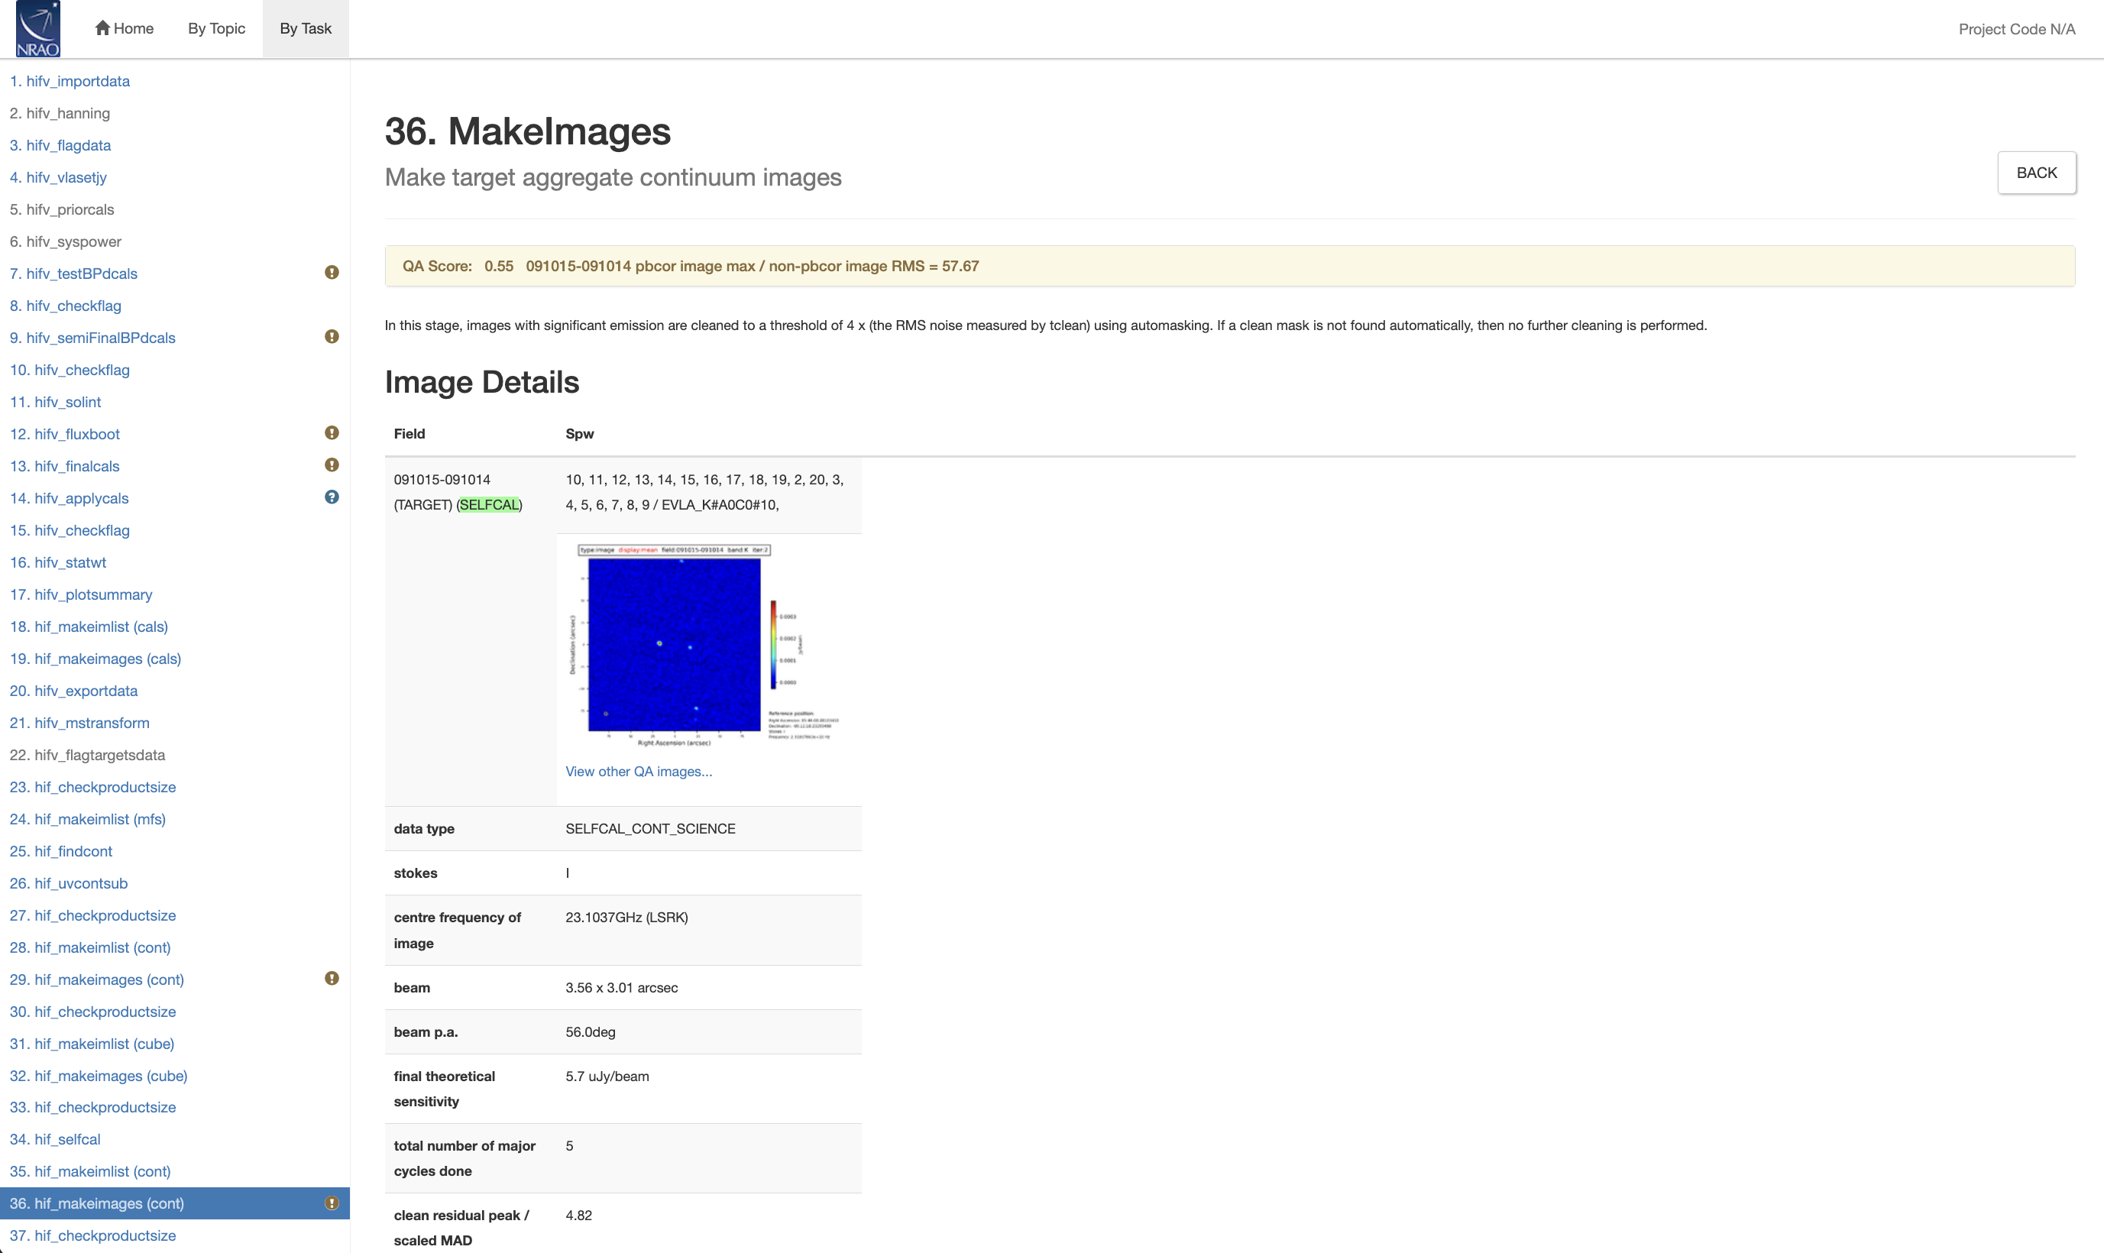Open stage 20. hifv_exportdata
This screenshot has height=1253, width=2104.
(x=73, y=691)
